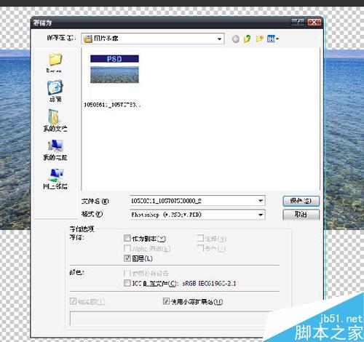Open My Computer in sidebar
The height and width of the screenshot is (342, 364).
55,150
